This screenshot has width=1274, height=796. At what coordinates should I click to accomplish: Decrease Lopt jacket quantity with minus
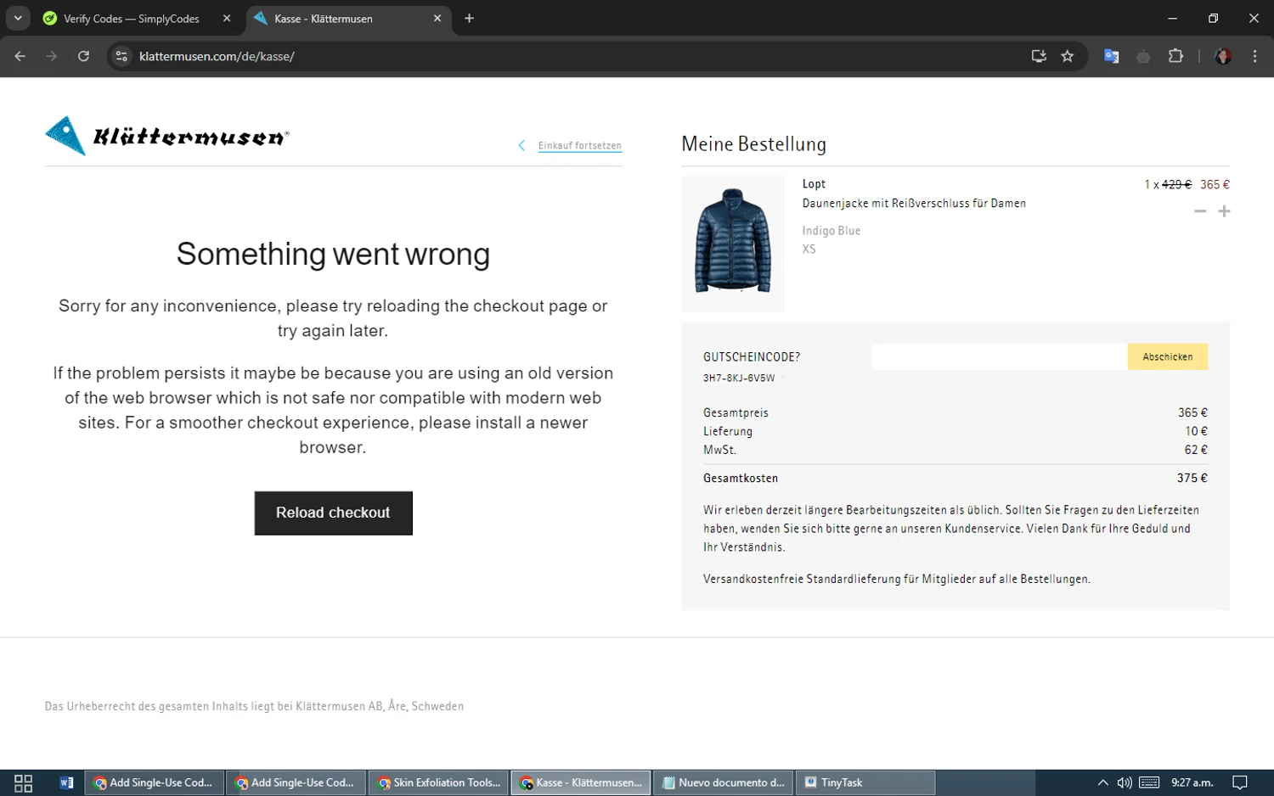coord(1200,211)
